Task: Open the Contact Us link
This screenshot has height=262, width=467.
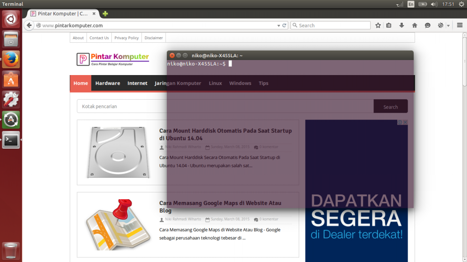Action: coord(99,38)
